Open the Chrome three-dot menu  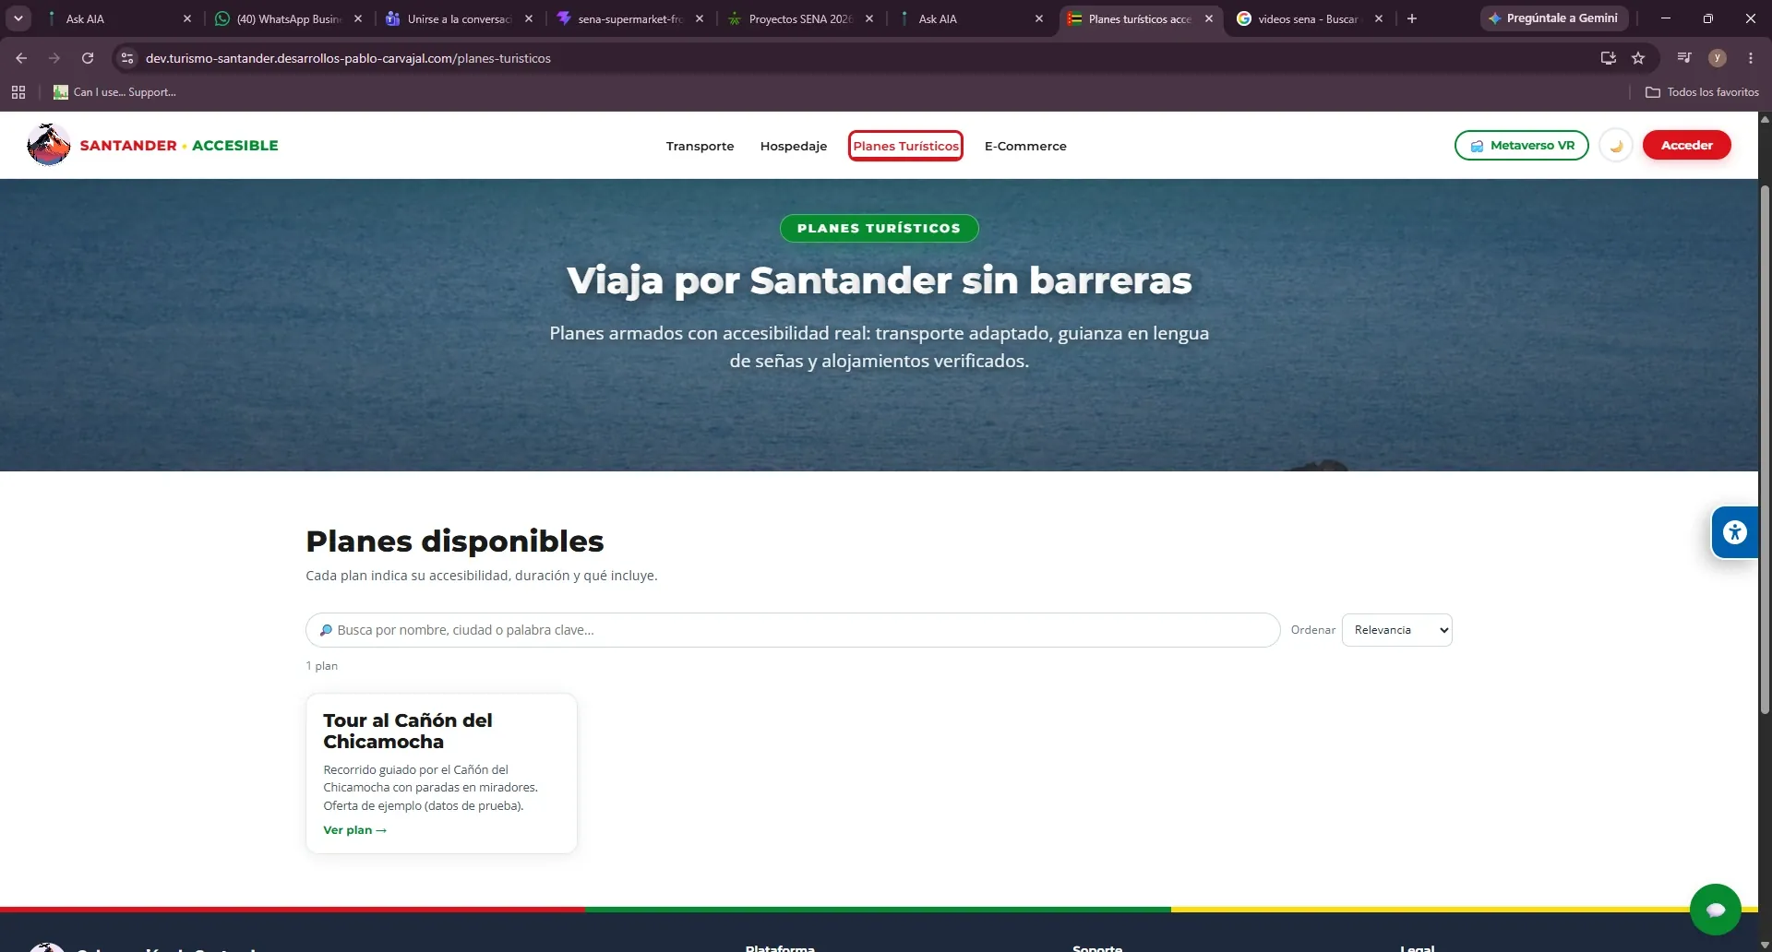pos(1751,58)
